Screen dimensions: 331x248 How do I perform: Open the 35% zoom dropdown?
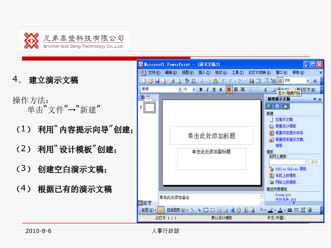click(308, 81)
